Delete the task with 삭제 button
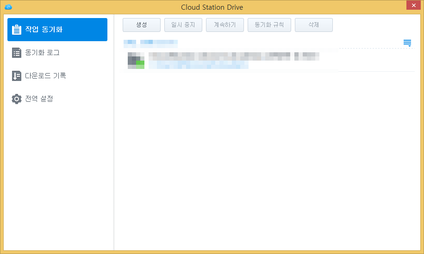 pyautogui.click(x=314, y=25)
